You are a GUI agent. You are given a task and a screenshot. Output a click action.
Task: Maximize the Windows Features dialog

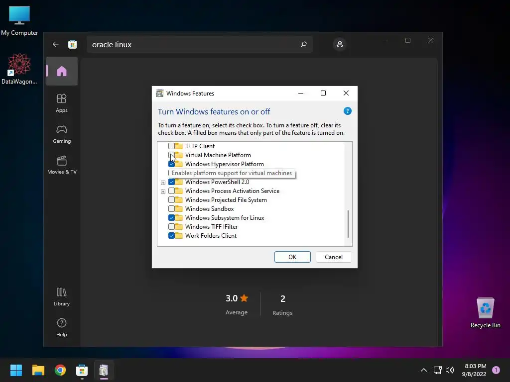tap(323, 93)
